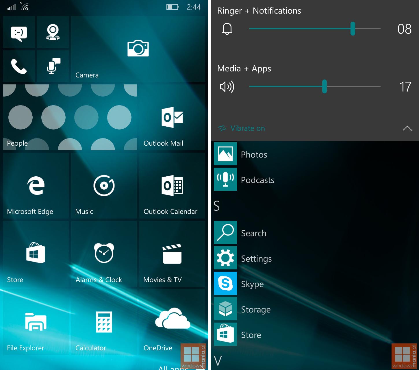Open the Messaging tile with smiley icon
The height and width of the screenshot is (370, 419).
[19, 32]
